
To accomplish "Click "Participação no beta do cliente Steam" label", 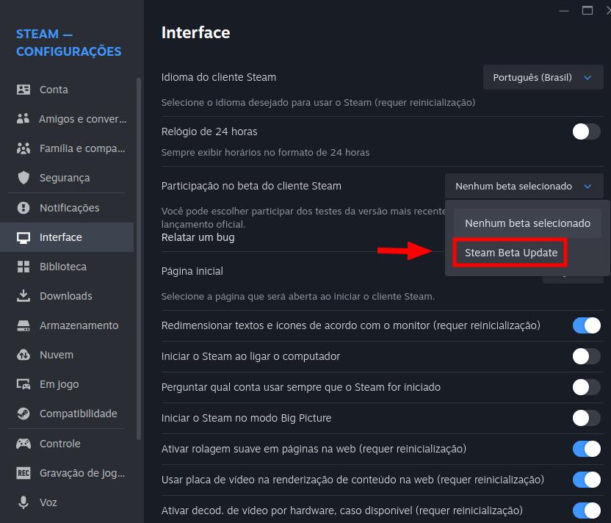I will (251, 186).
